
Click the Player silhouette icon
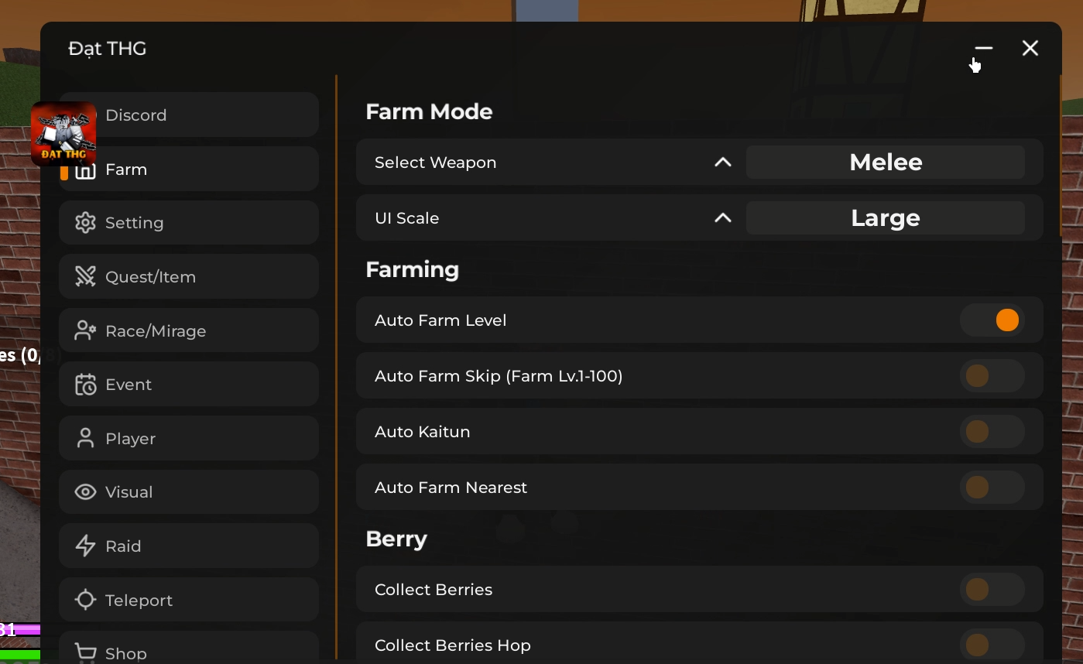(x=85, y=439)
